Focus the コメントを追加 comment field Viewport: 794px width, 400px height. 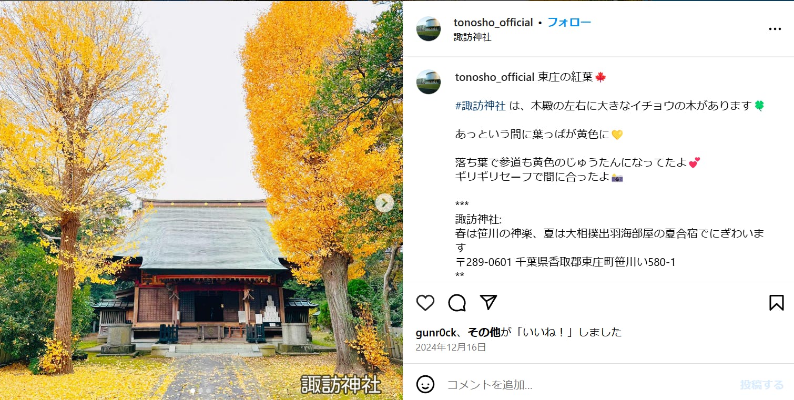(589, 385)
